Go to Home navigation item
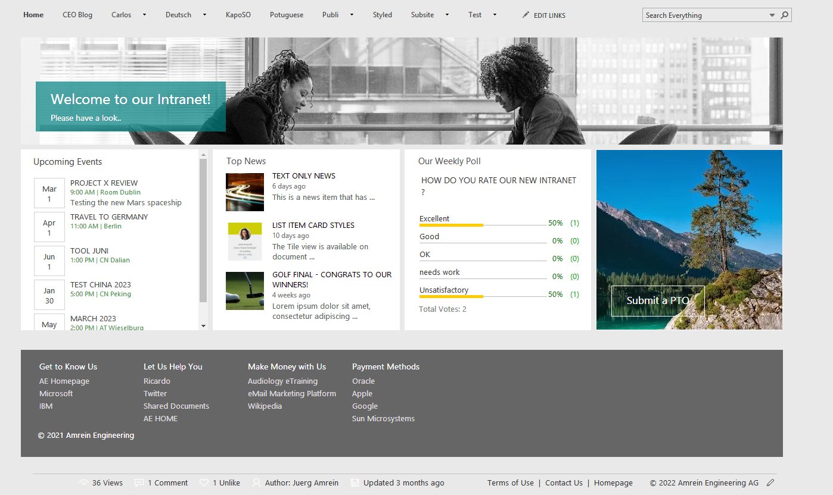 click(x=33, y=15)
